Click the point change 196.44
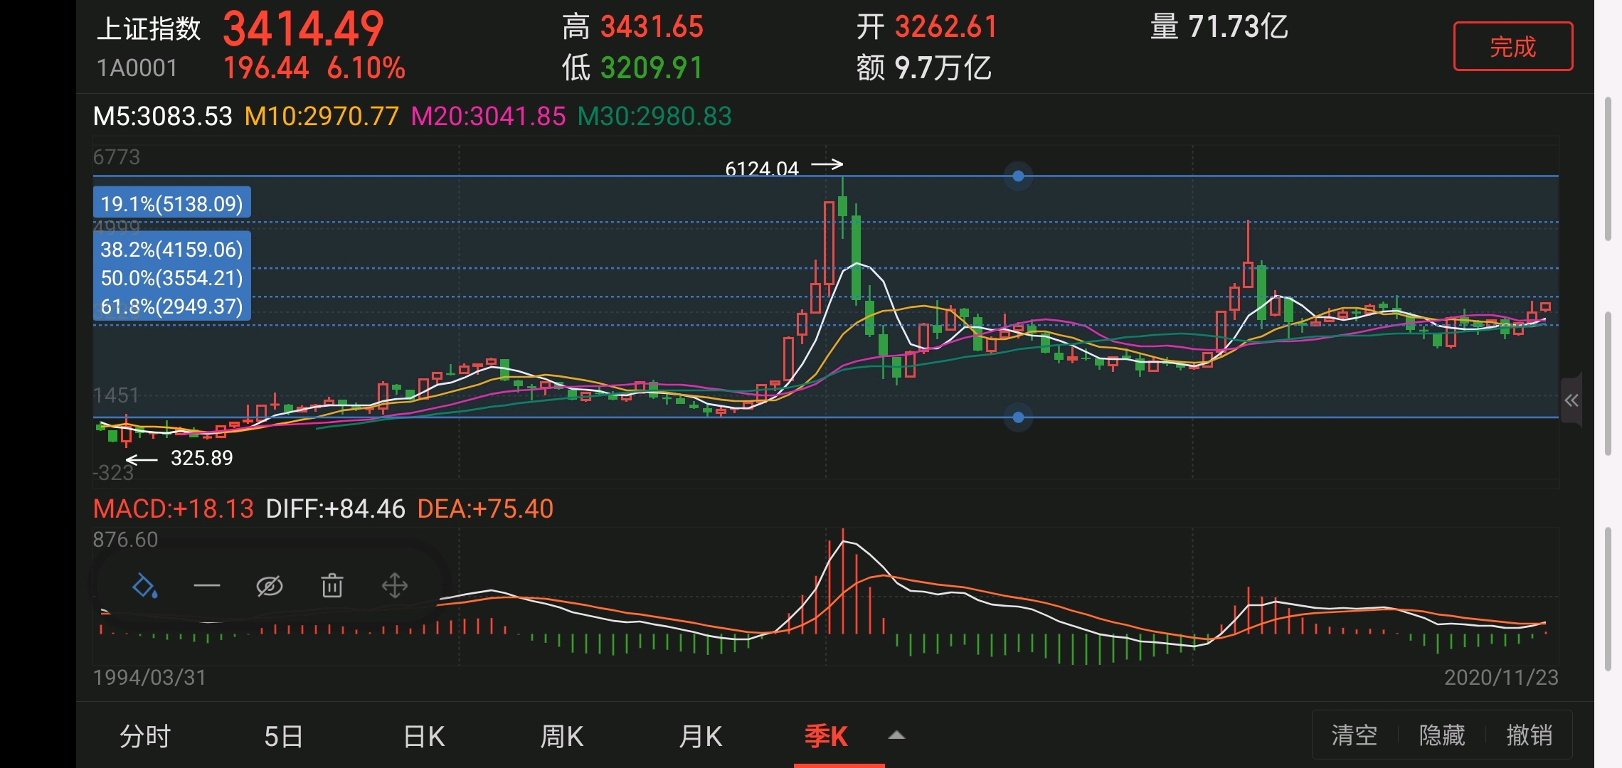 [x=266, y=68]
